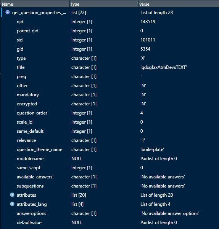Select the other row
The width and height of the screenshot is (219, 229).
tap(110, 86)
